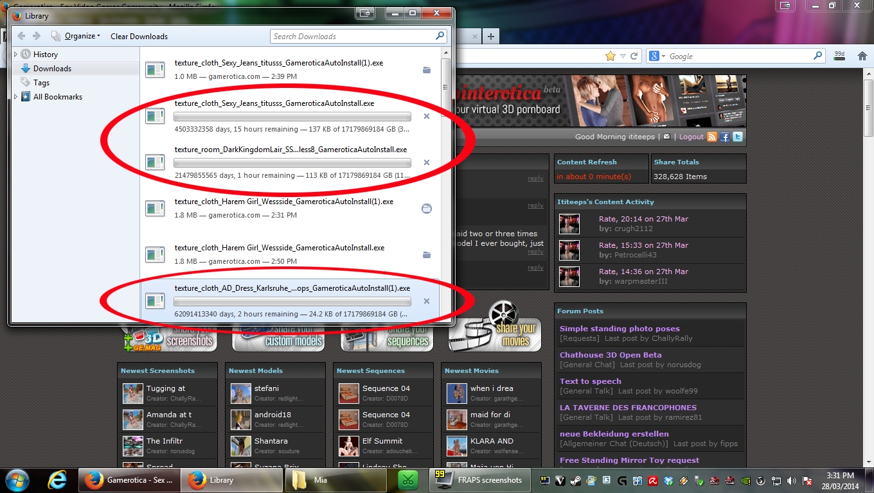Launch Internet Explorer from taskbar
874x493 pixels.
coord(58,480)
